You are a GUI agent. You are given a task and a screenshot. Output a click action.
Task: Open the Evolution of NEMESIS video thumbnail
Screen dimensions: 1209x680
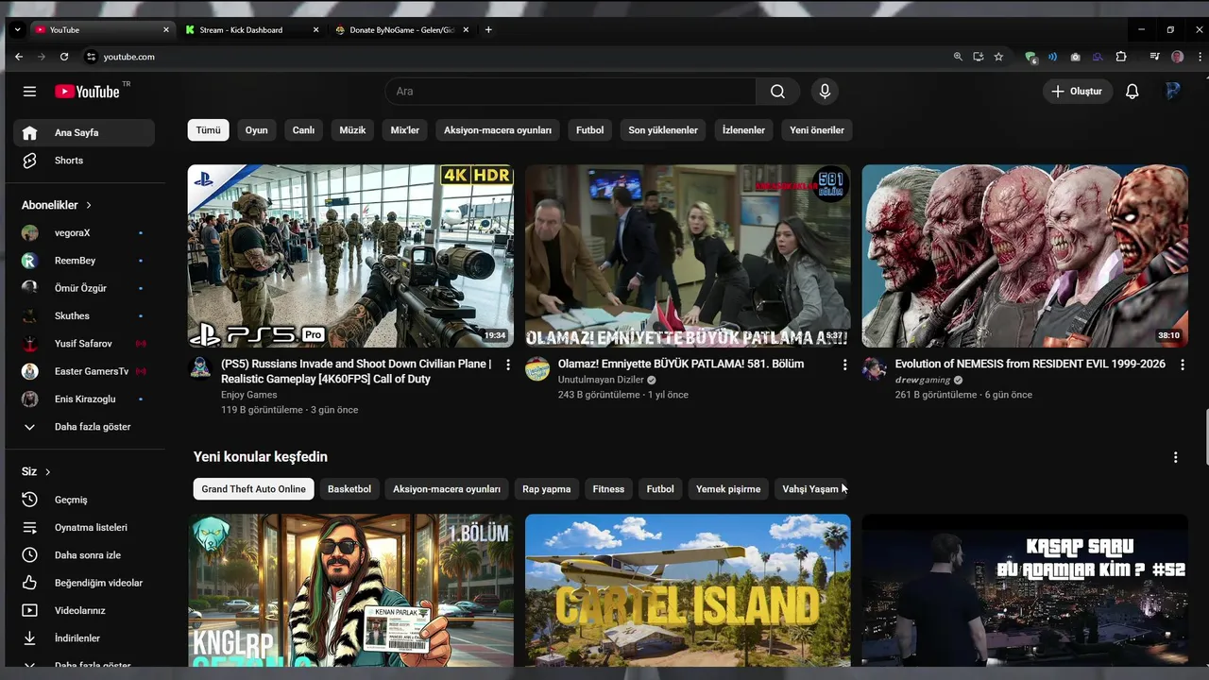[1025, 256]
